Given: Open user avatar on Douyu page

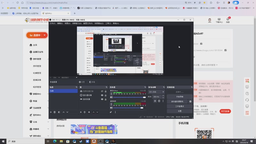Looking at the screenshot, I should 210,20.
